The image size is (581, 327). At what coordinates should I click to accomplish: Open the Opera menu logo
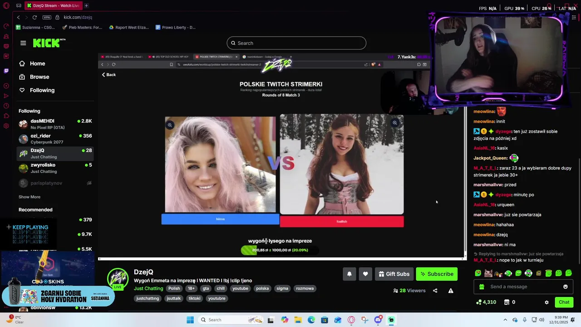coord(6,5)
